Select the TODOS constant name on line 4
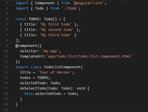Screen dimensions: 148x112 pyautogui.click(x=34, y=19)
